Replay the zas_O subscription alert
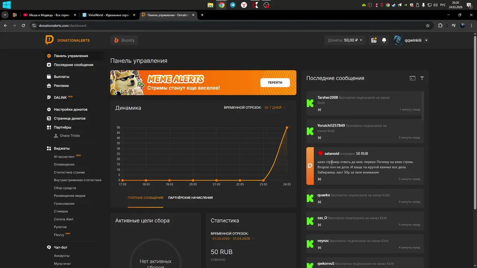Viewport: 477px width, 268px height. 319,225
